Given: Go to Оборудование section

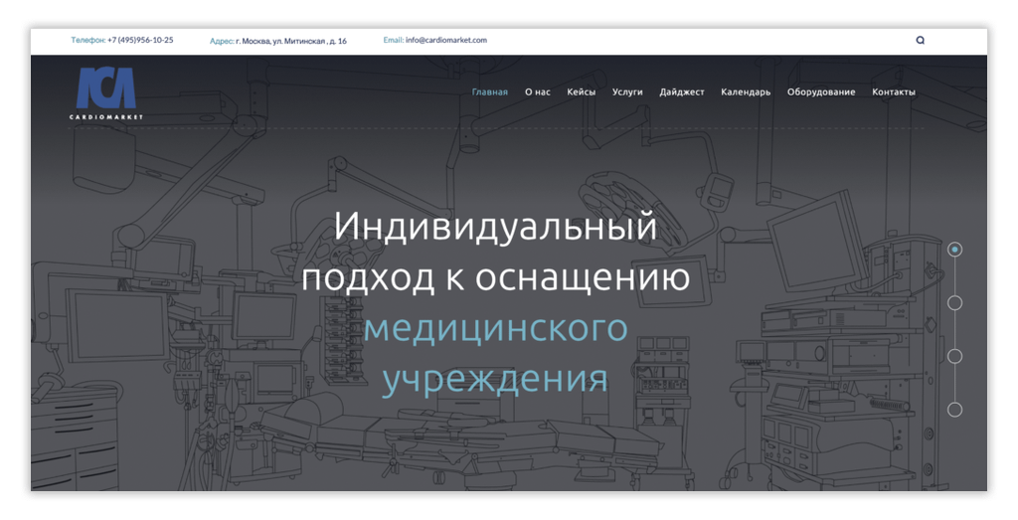Looking at the screenshot, I should point(820,92).
